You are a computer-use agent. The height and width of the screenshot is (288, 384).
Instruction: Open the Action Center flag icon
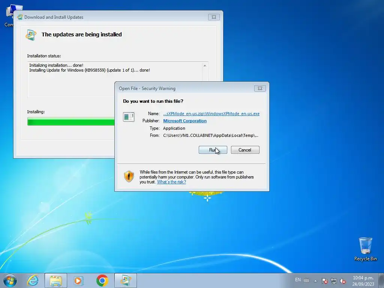click(x=325, y=281)
